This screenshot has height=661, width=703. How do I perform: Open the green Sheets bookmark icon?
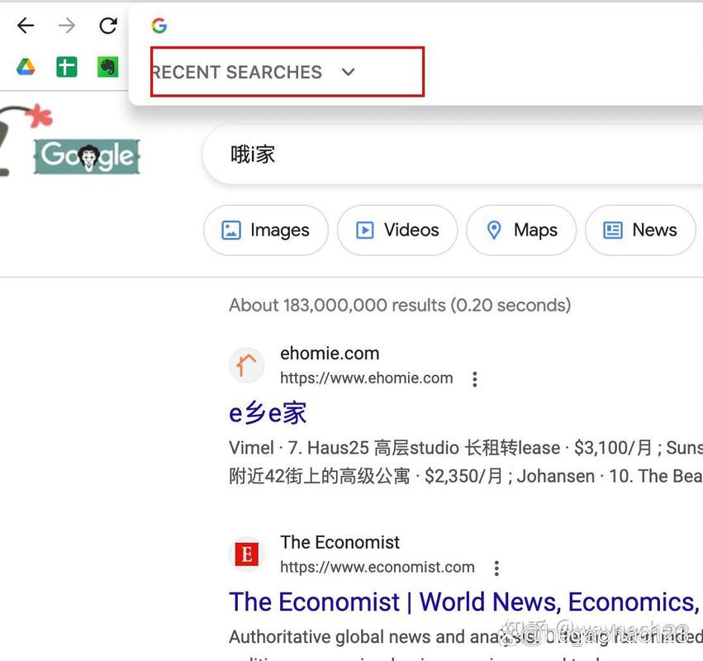[x=67, y=67]
